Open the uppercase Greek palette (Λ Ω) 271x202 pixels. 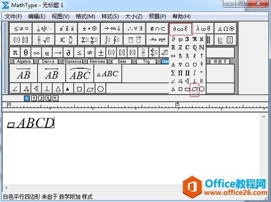[x=226, y=28]
